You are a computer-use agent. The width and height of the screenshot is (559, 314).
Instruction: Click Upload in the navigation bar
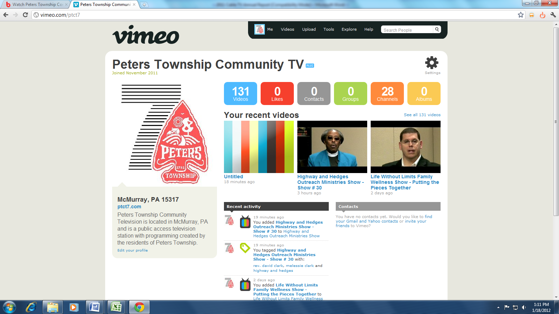click(309, 29)
